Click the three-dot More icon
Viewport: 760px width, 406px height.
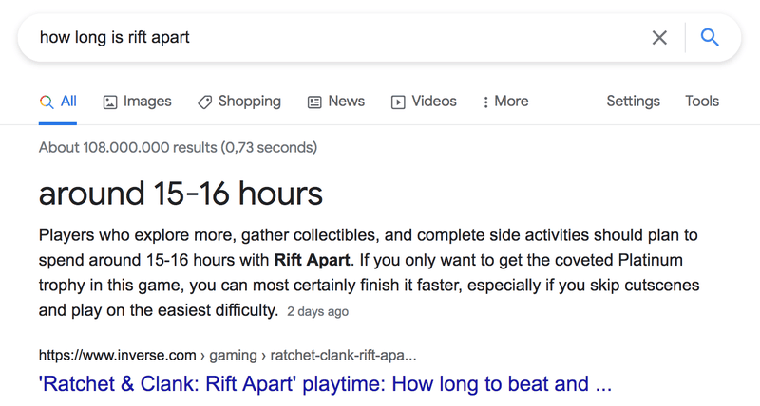[x=485, y=102]
